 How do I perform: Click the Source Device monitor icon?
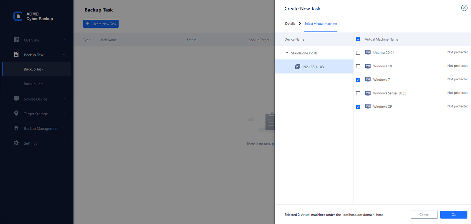click(16, 99)
